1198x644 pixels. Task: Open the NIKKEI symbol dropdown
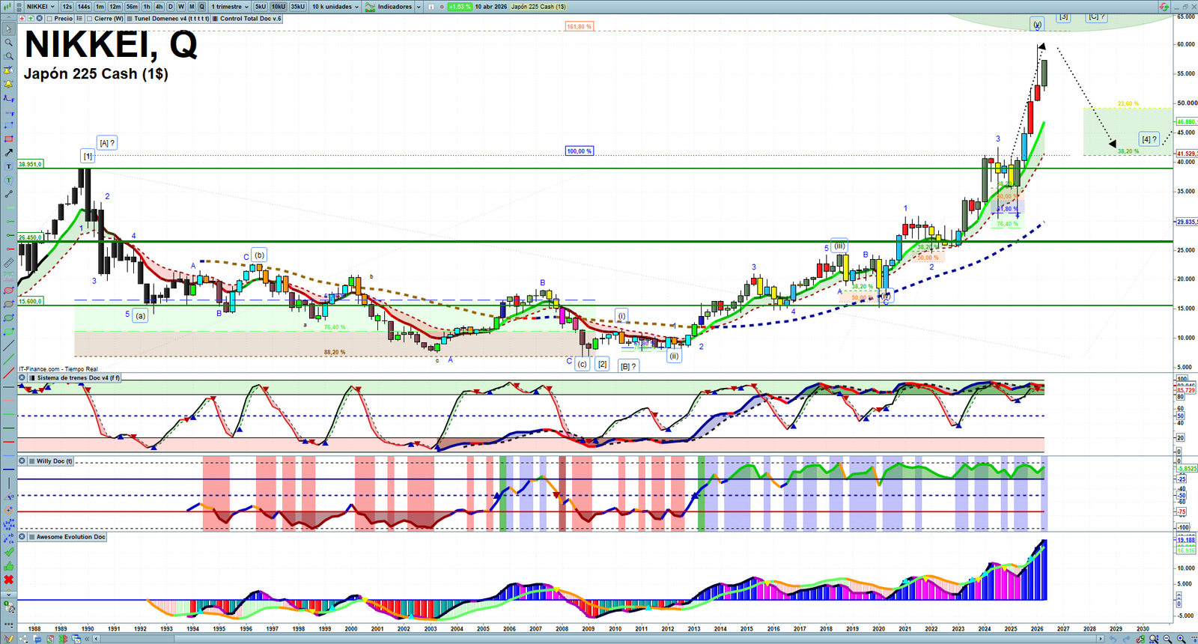click(40, 7)
